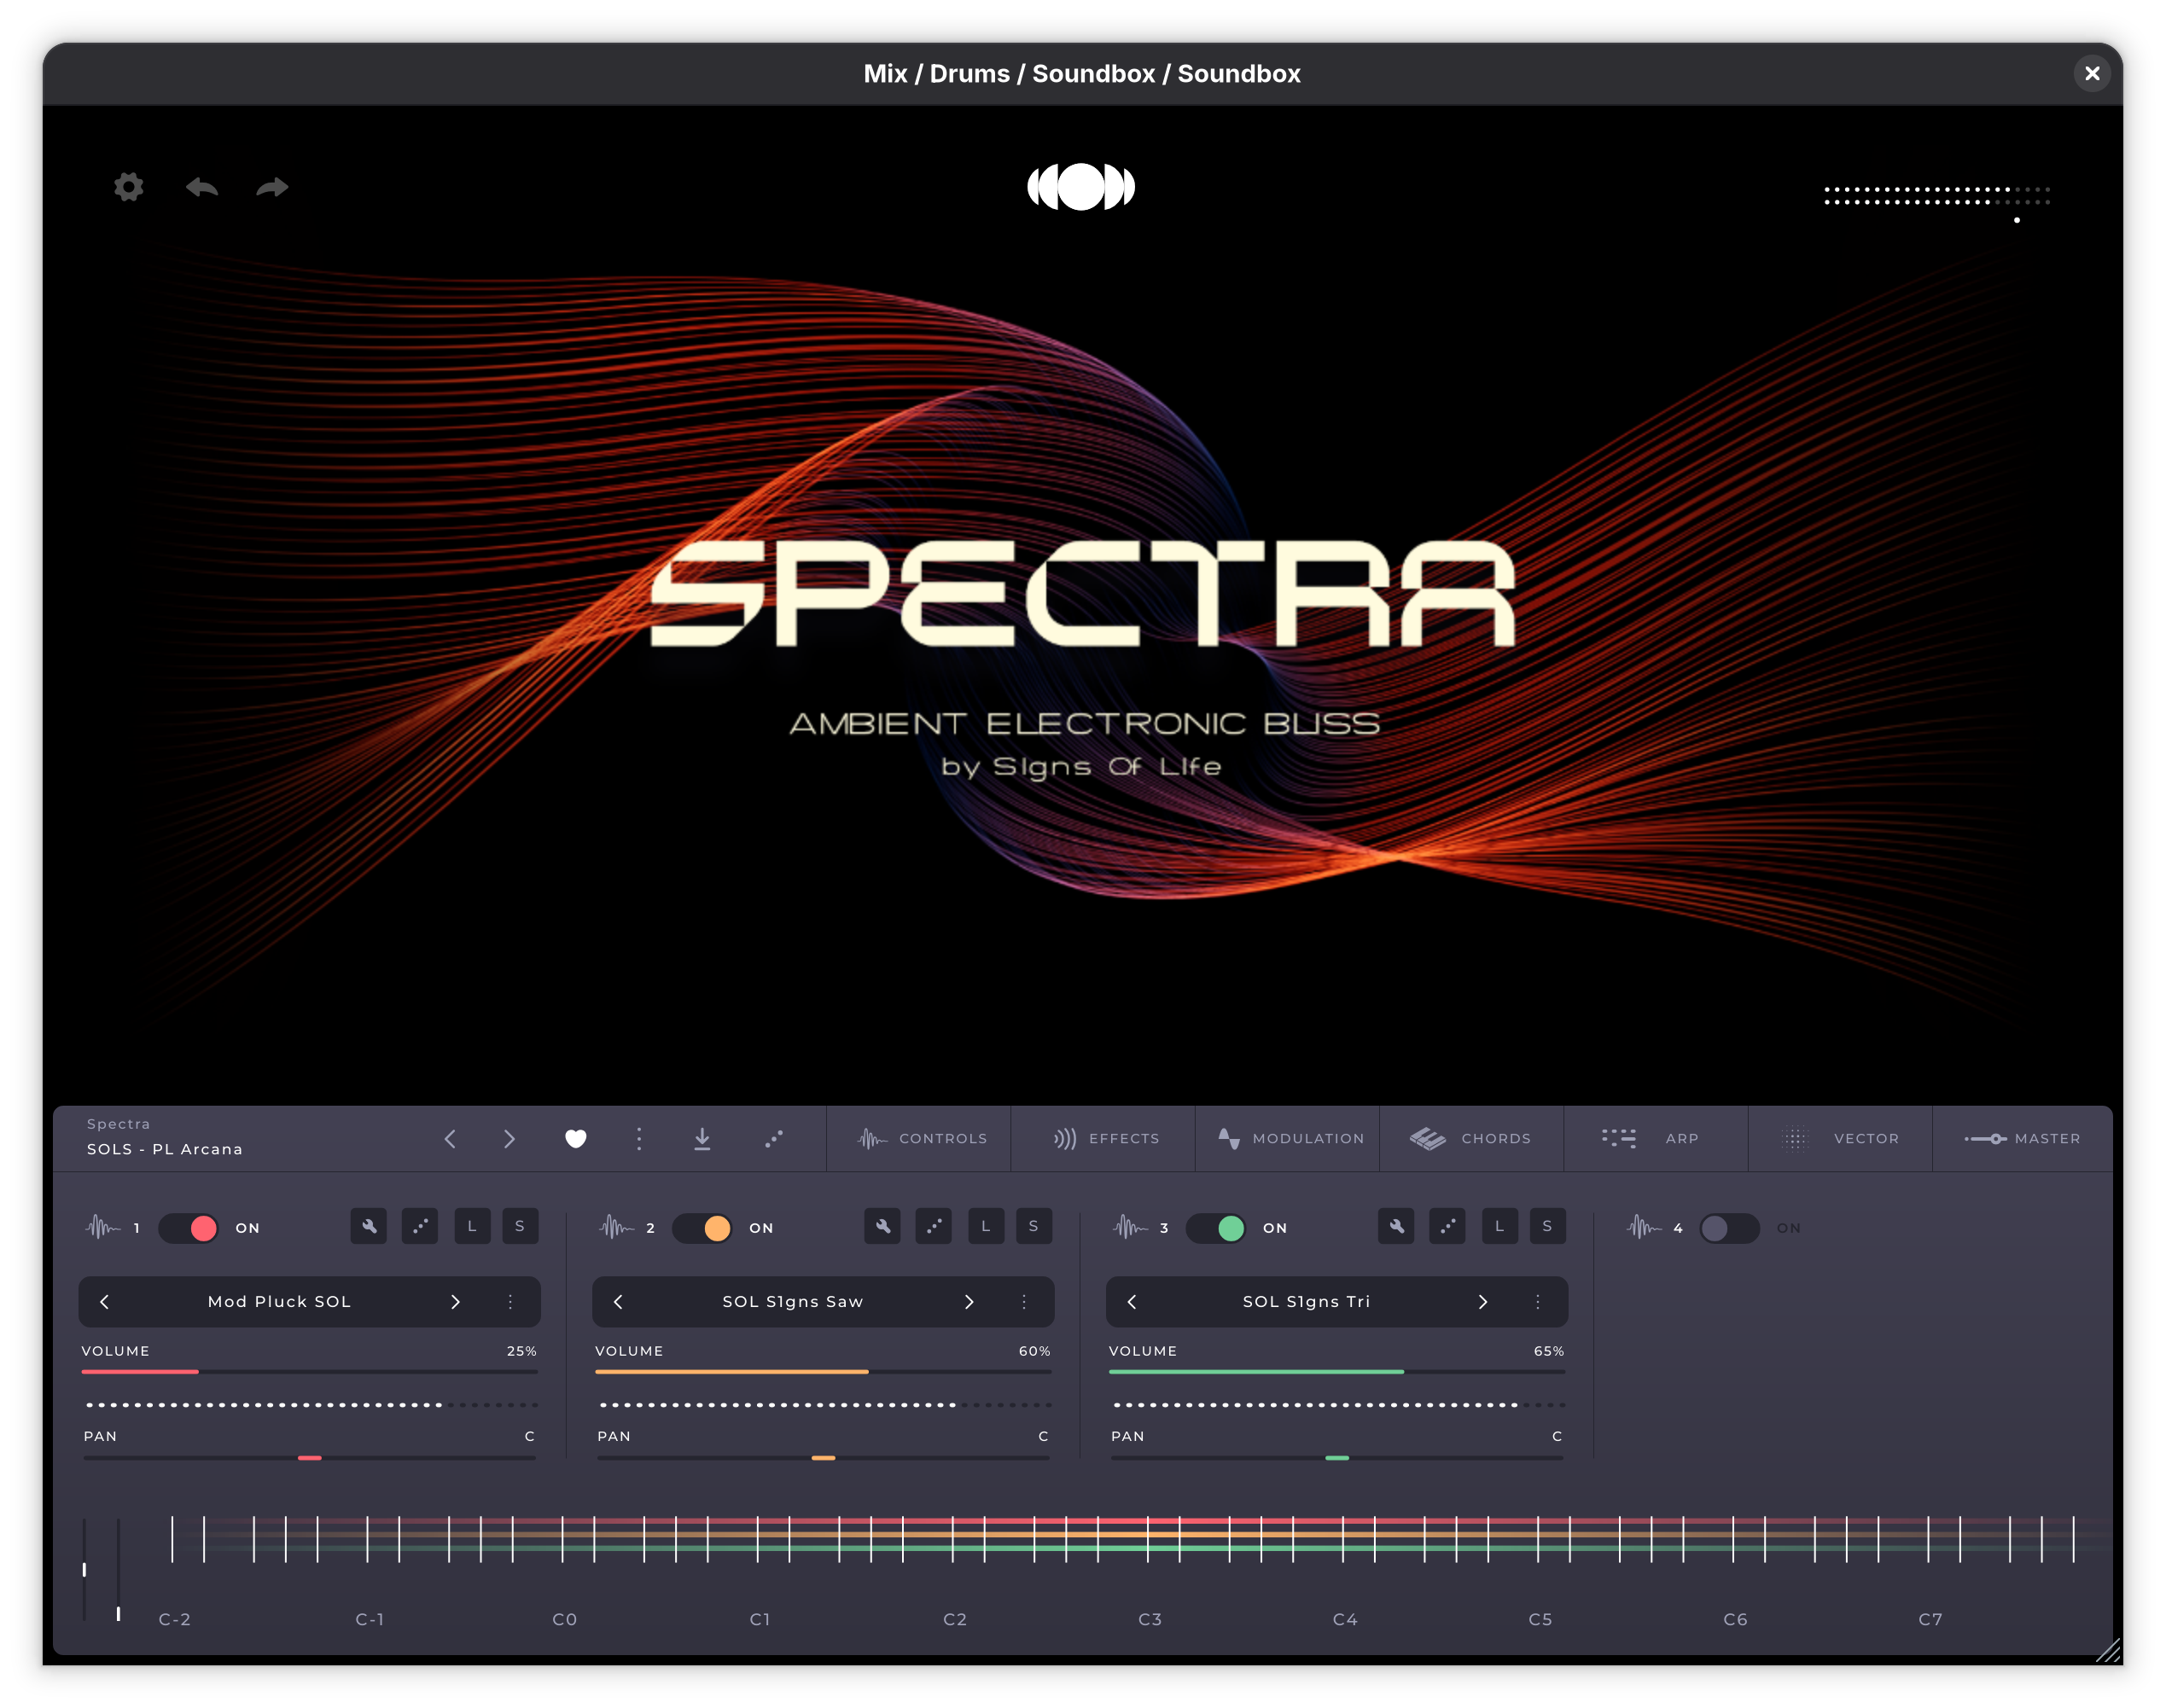Click layer 2 randomize dots icon
The height and width of the screenshot is (1708, 2166).
click(933, 1226)
